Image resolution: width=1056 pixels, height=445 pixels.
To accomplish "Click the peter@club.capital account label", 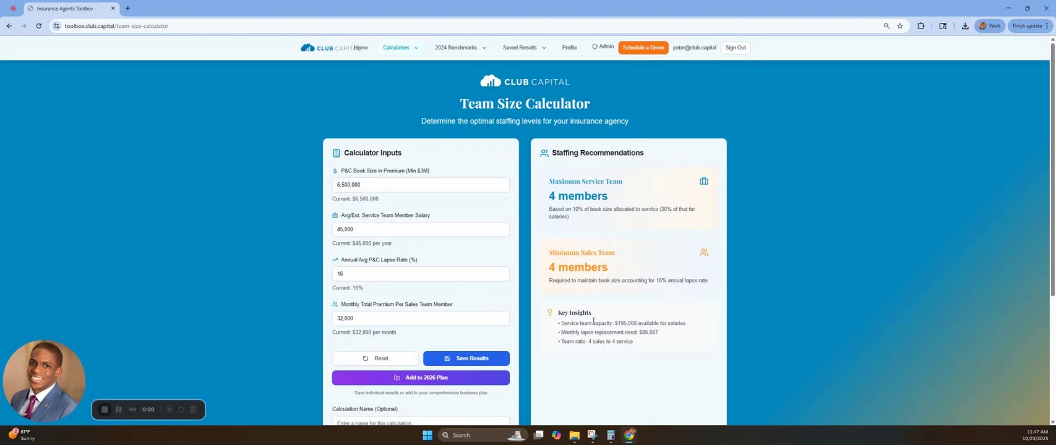I will click(x=694, y=48).
